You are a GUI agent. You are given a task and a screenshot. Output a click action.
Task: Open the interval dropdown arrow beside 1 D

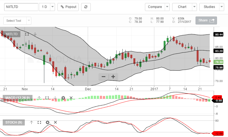(53, 7)
